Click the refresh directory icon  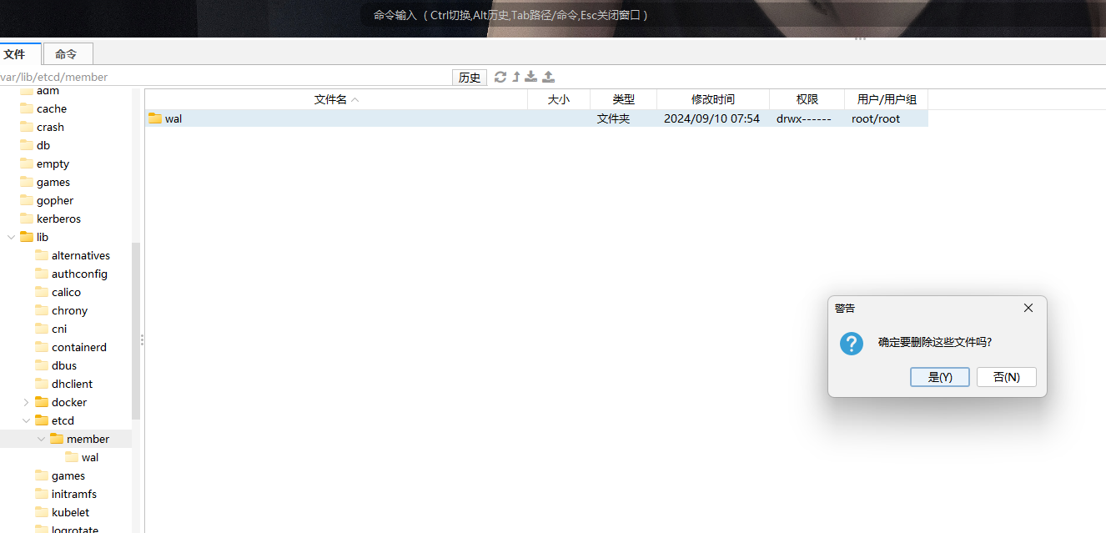(500, 77)
